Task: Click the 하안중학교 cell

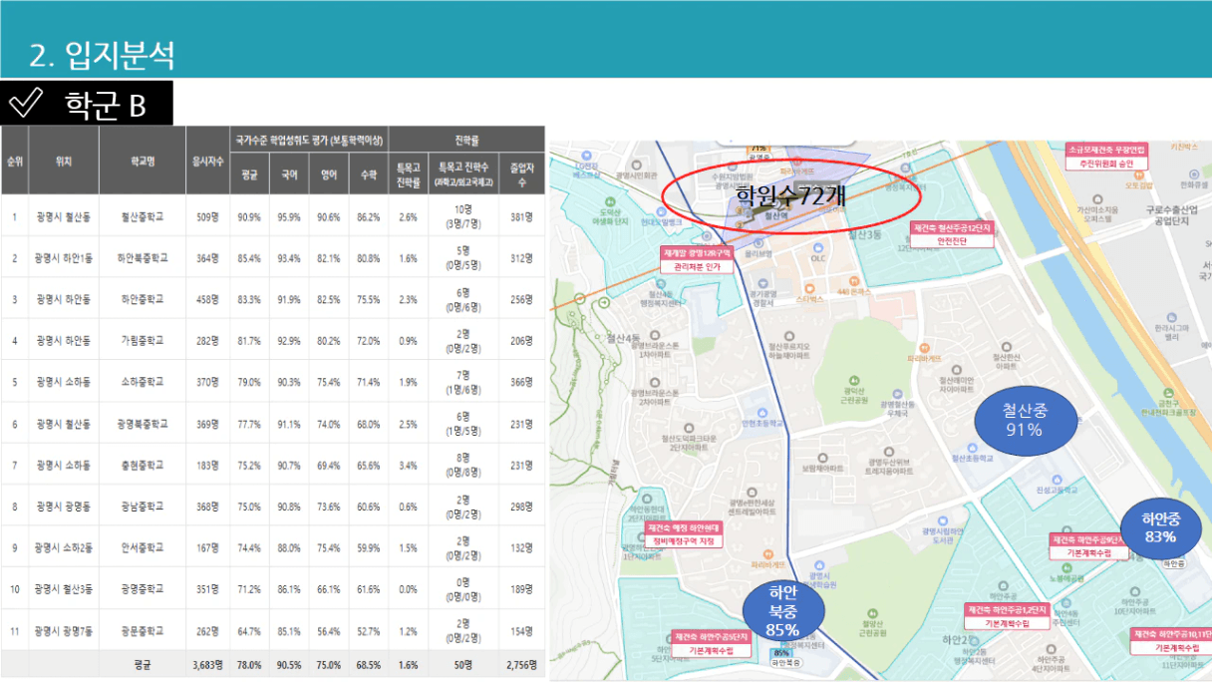Action: coord(143,298)
